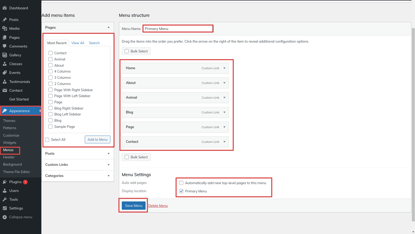
Task: Click the page vertical scrollbar
Action: (413, 124)
